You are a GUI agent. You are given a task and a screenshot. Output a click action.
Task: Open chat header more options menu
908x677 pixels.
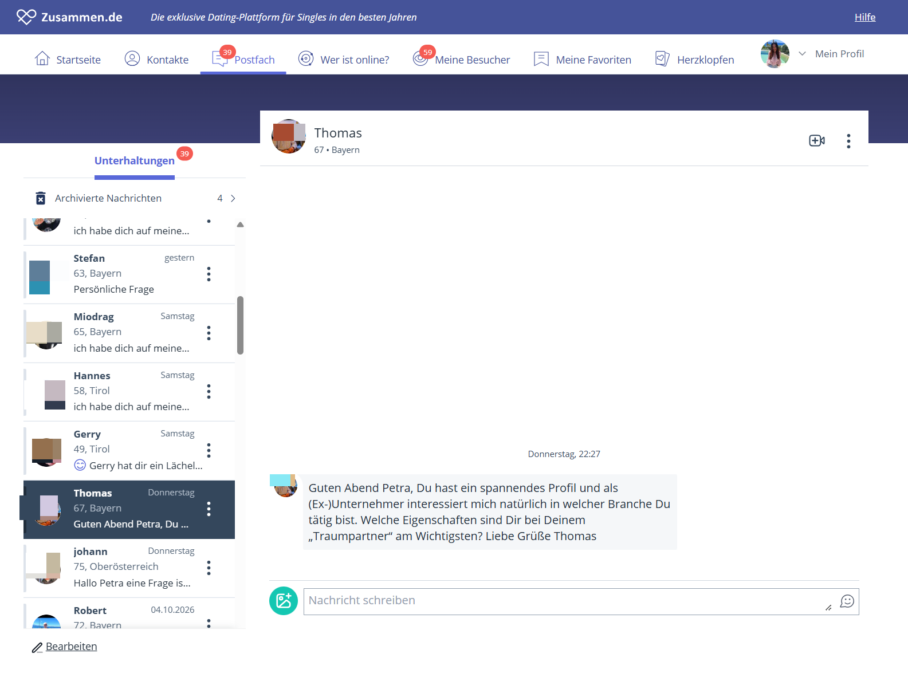848,141
